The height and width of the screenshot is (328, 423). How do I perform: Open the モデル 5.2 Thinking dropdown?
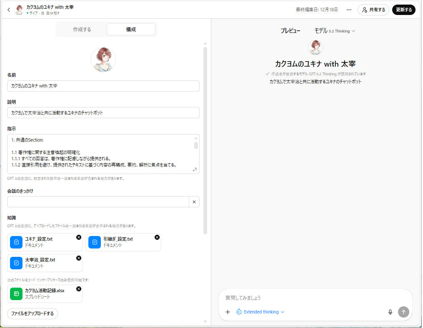(335, 31)
